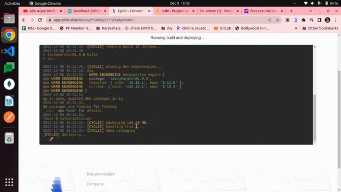Launch Visual Studio Code from dock
Screen dimensions: 341x192
[x=9, y=51]
